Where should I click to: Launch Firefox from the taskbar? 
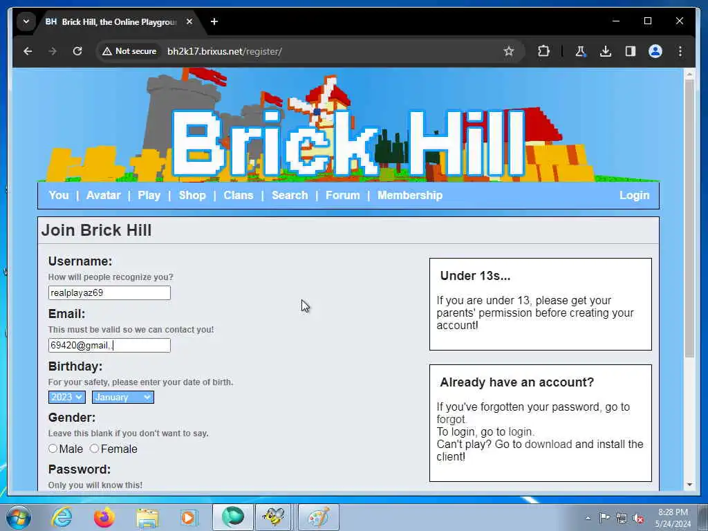[x=104, y=517]
